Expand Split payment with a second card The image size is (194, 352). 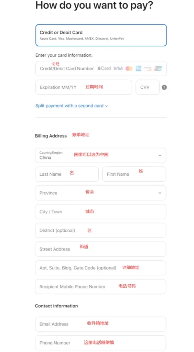pyautogui.click(x=72, y=106)
